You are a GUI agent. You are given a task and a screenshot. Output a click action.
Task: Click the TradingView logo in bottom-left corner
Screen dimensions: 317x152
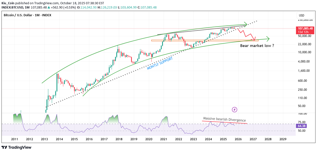click(17, 147)
